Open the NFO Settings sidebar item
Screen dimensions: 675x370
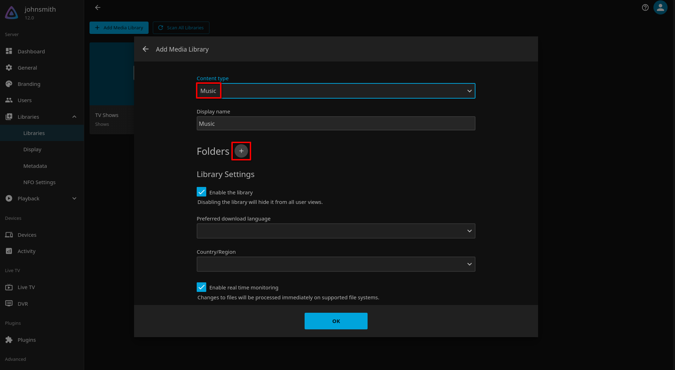coord(42,182)
